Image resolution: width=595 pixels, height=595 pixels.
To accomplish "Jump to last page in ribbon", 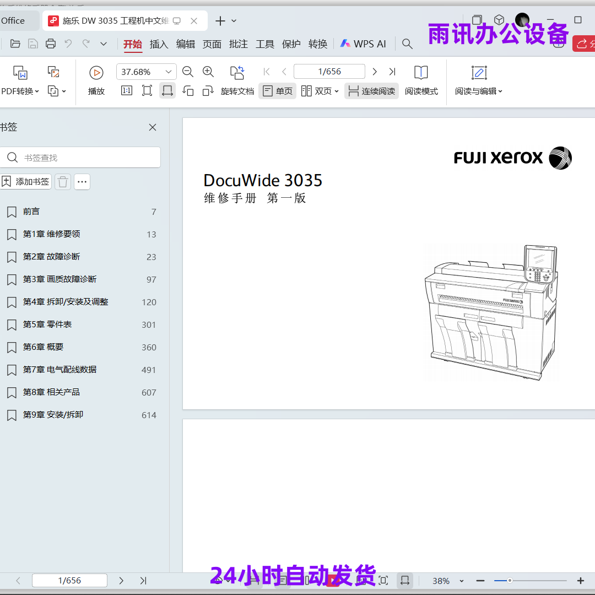I will 392,72.
